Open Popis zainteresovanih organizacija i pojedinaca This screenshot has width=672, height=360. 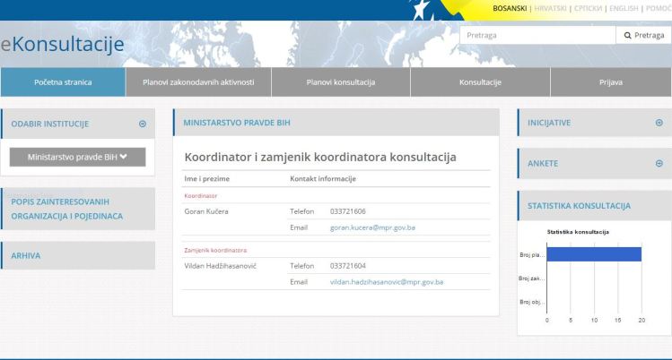click(67, 209)
